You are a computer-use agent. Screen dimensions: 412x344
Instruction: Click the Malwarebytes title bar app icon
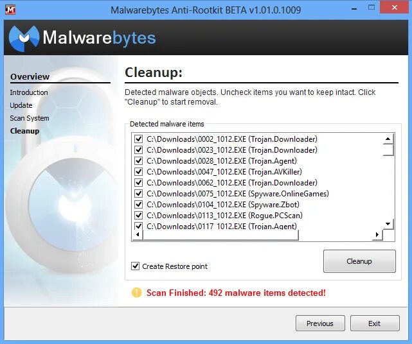(10, 10)
